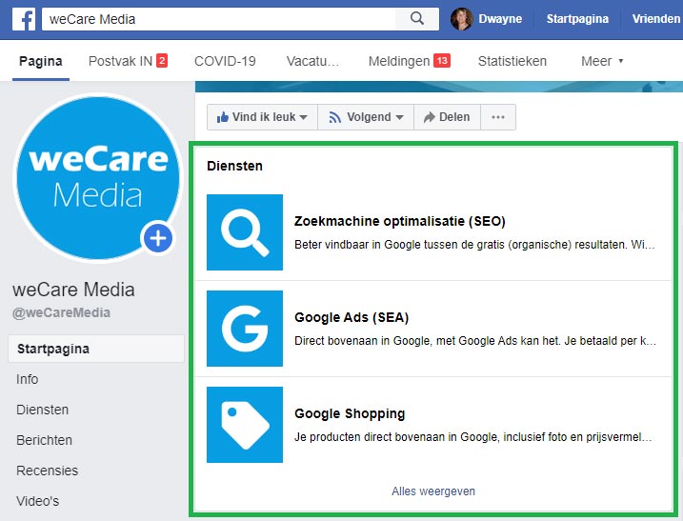
Task: Open Berichten in the sidebar
Action: pyautogui.click(x=44, y=440)
